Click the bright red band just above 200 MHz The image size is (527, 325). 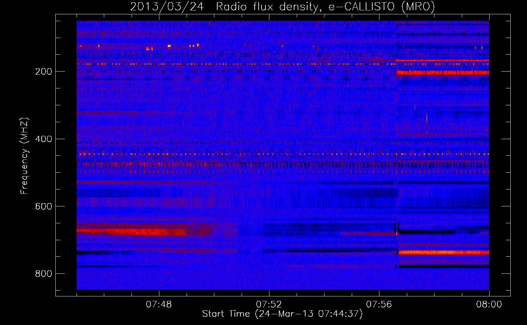tap(443, 73)
